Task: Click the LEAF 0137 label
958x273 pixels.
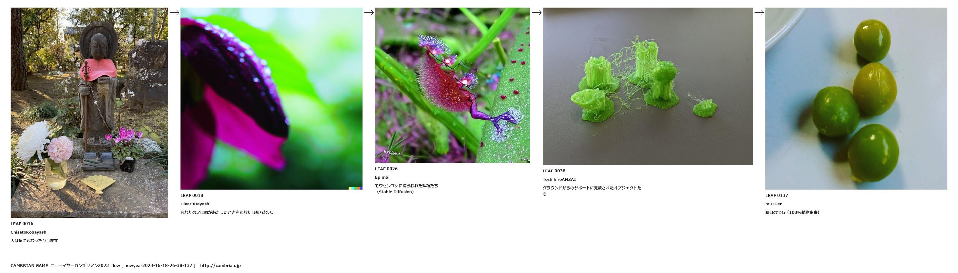Action: (777, 195)
